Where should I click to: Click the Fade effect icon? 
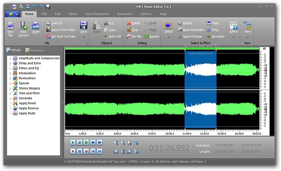click(209, 23)
